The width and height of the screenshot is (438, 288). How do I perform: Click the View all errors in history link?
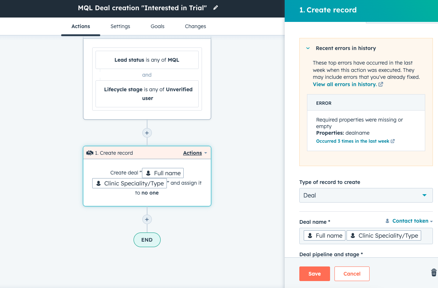[345, 84]
